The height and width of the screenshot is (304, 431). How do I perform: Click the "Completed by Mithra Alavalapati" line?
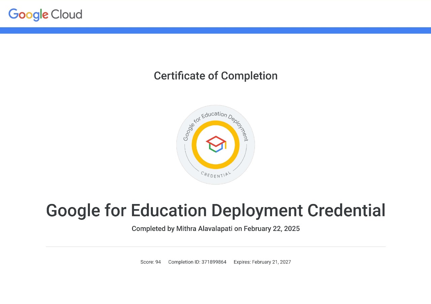click(215, 229)
